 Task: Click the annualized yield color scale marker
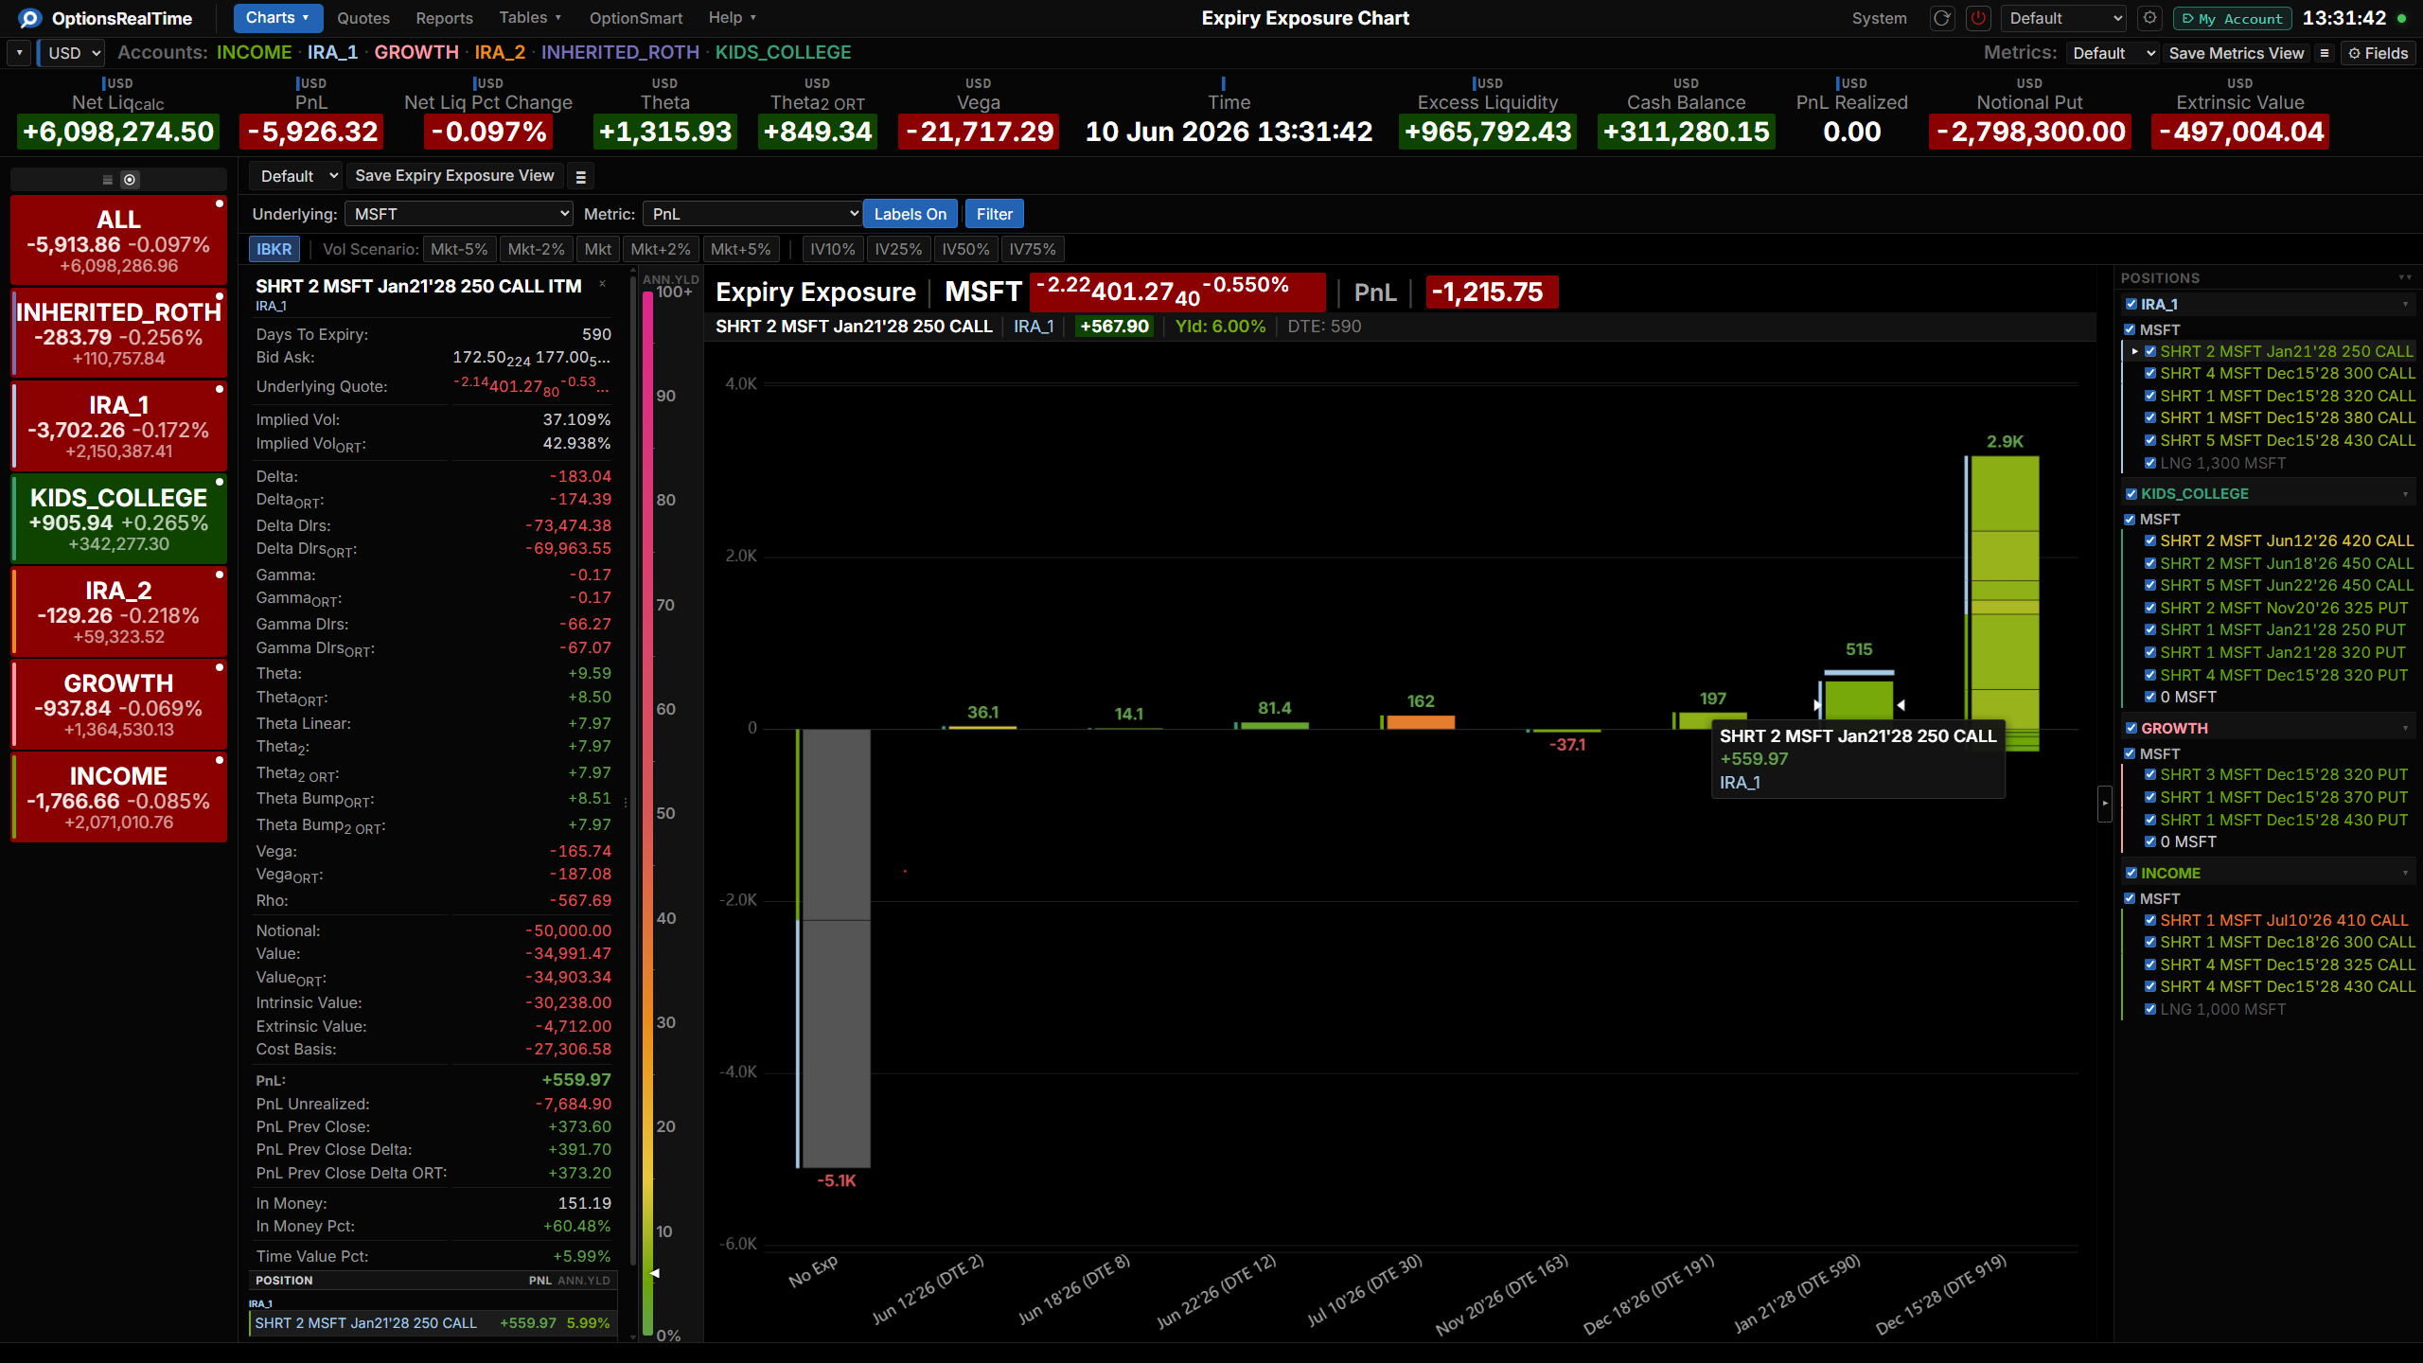654,1273
